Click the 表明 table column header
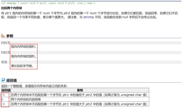 pyautogui.click(x=80, y=90)
